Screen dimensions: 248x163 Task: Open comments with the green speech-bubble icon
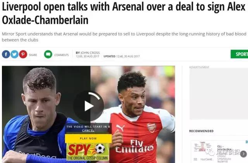click(x=48, y=54)
